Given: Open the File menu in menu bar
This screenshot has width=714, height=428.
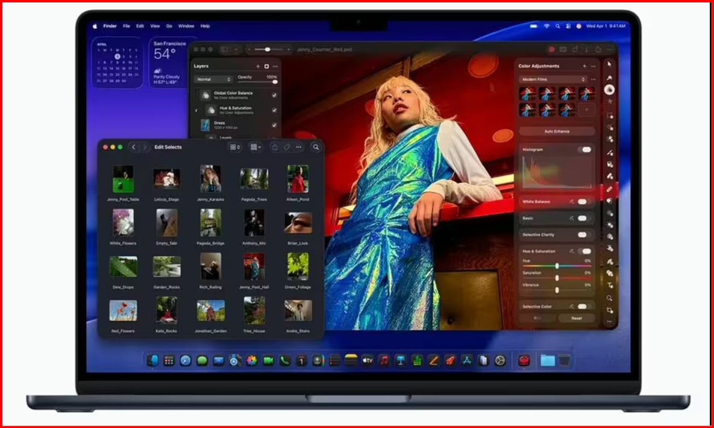Looking at the screenshot, I should (x=127, y=26).
